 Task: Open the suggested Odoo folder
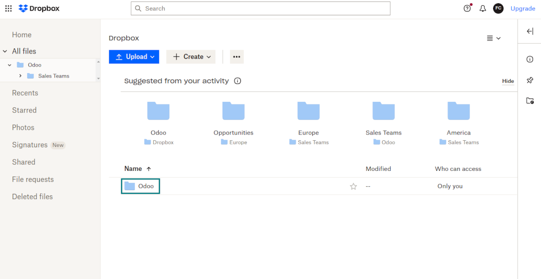(158, 111)
